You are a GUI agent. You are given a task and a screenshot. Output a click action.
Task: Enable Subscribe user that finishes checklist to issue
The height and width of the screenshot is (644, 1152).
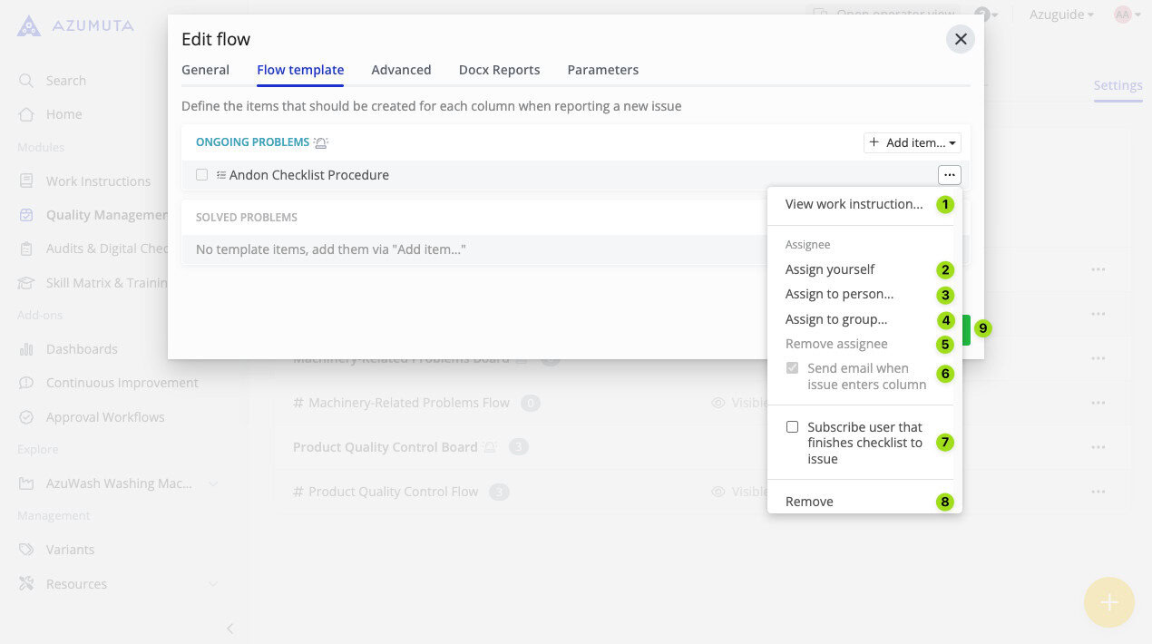click(x=792, y=426)
